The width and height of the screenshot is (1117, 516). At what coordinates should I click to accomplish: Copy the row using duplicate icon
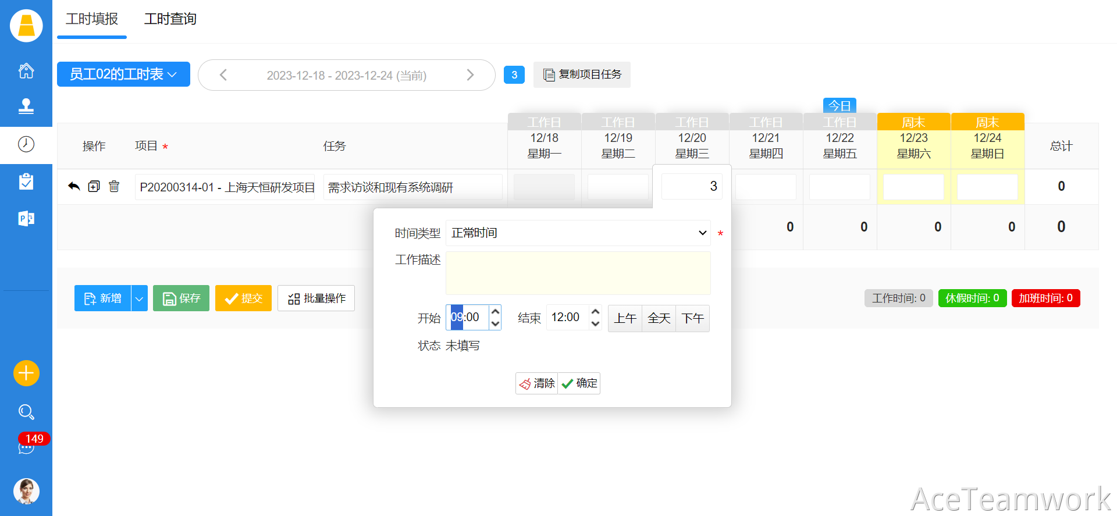tap(94, 186)
